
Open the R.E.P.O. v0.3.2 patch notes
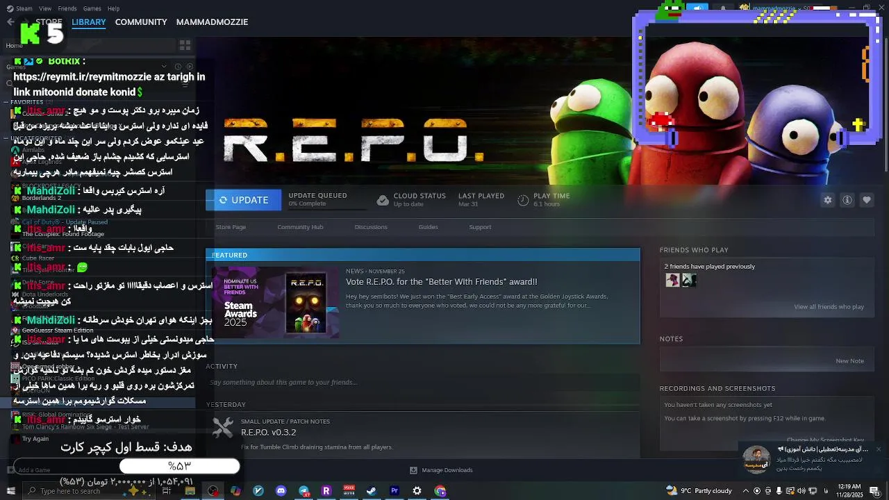268,433
